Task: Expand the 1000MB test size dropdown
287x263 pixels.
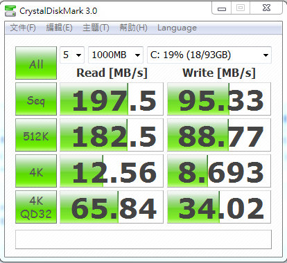Action: [x=116, y=55]
